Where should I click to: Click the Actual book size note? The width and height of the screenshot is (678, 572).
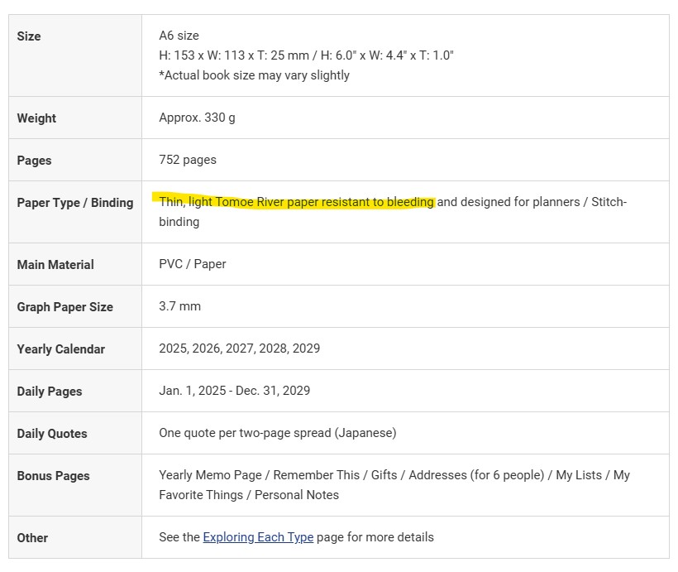pyautogui.click(x=254, y=75)
